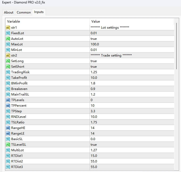Click the integer icon beside TPLevels
Image resolution: width=181 pixels, height=172 pixels.
(x=8, y=100)
